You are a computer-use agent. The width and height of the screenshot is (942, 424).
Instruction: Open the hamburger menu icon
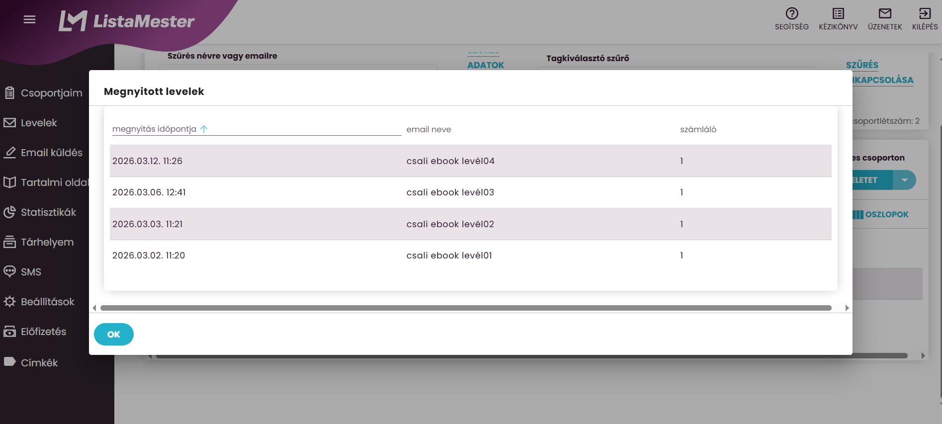(30, 19)
